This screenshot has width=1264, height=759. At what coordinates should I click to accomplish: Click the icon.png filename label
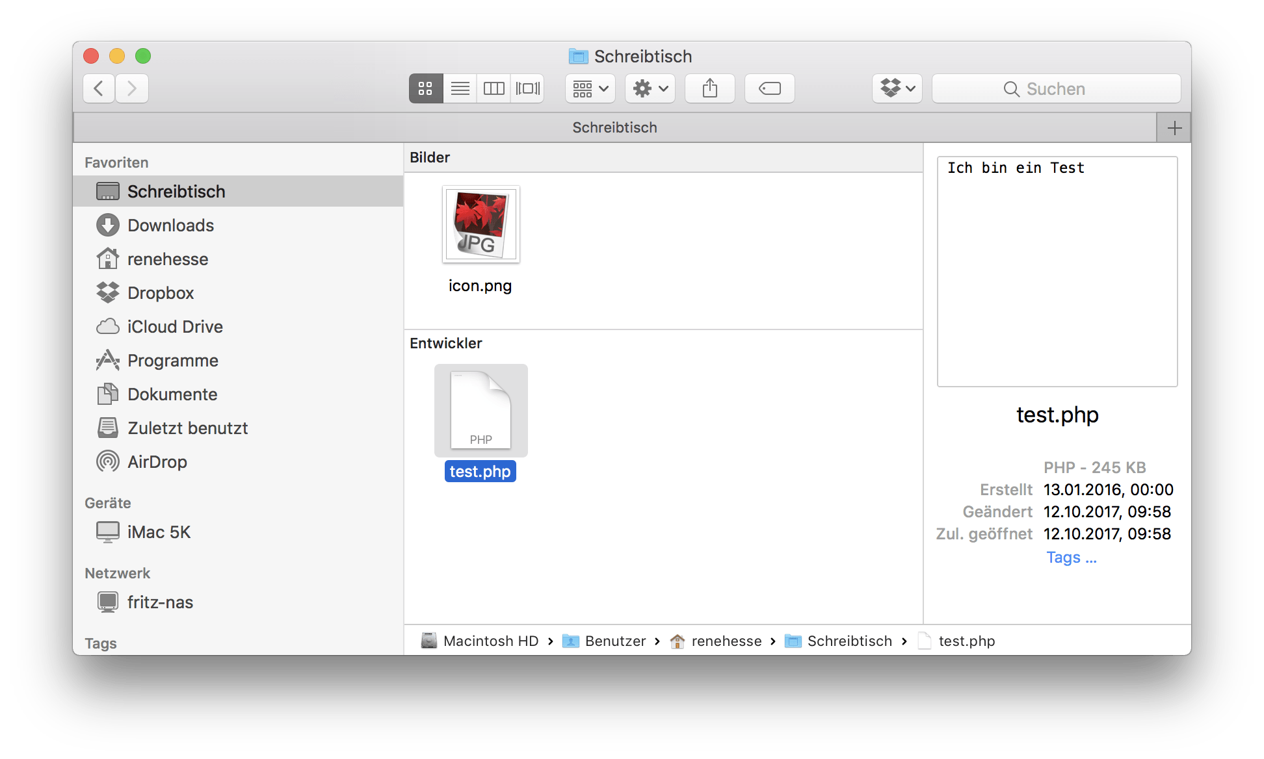(481, 285)
